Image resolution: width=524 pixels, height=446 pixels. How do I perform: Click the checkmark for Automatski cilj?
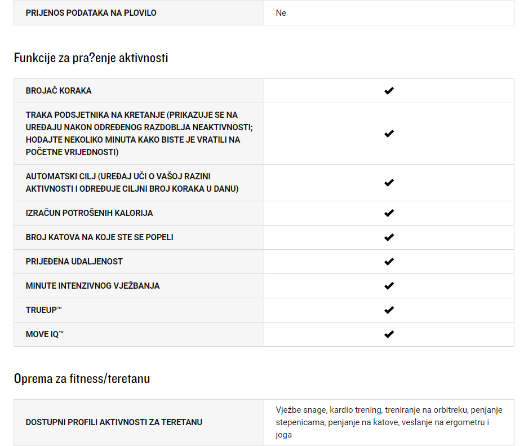(389, 183)
